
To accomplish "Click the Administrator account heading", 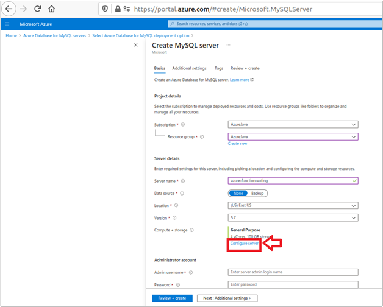I will tap(175, 260).
